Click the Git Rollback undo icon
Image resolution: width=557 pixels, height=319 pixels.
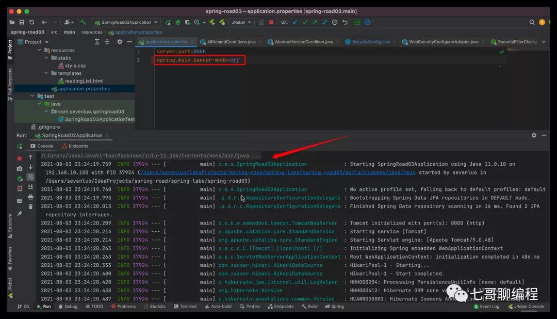pyautogui.click(x=345, y=22)
